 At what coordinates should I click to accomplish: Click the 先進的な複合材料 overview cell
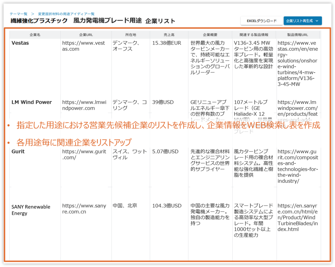click(210, 160)
